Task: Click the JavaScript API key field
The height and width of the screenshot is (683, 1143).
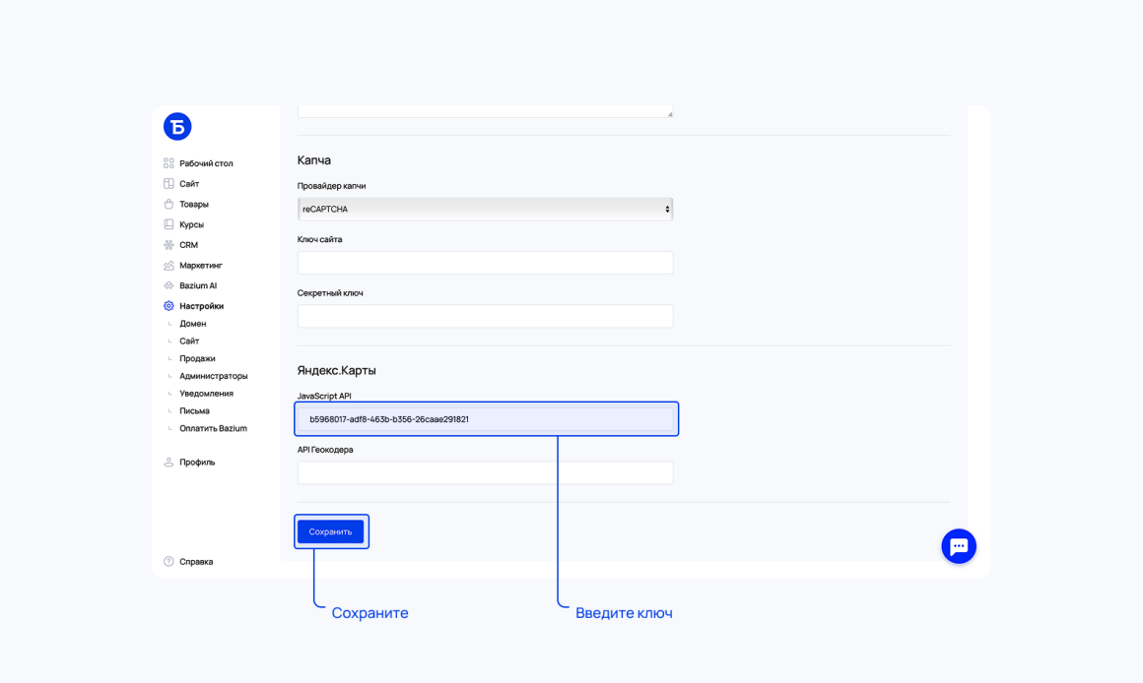Action: [485, 419]
